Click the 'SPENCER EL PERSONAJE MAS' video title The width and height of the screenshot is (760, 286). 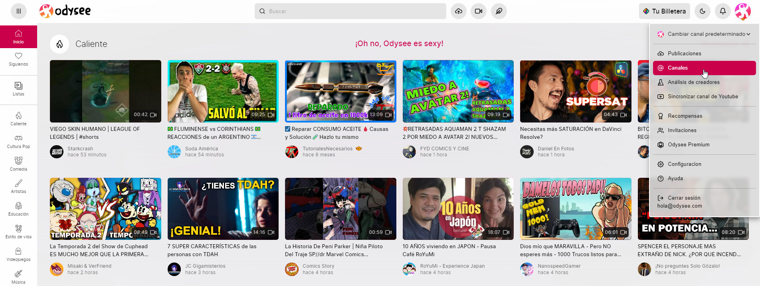point(689,250)
